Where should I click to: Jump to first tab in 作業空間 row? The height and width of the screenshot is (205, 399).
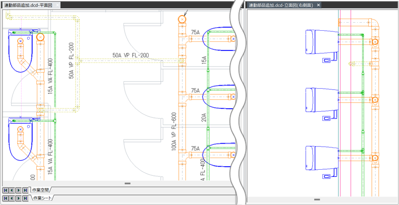(6, 190)
